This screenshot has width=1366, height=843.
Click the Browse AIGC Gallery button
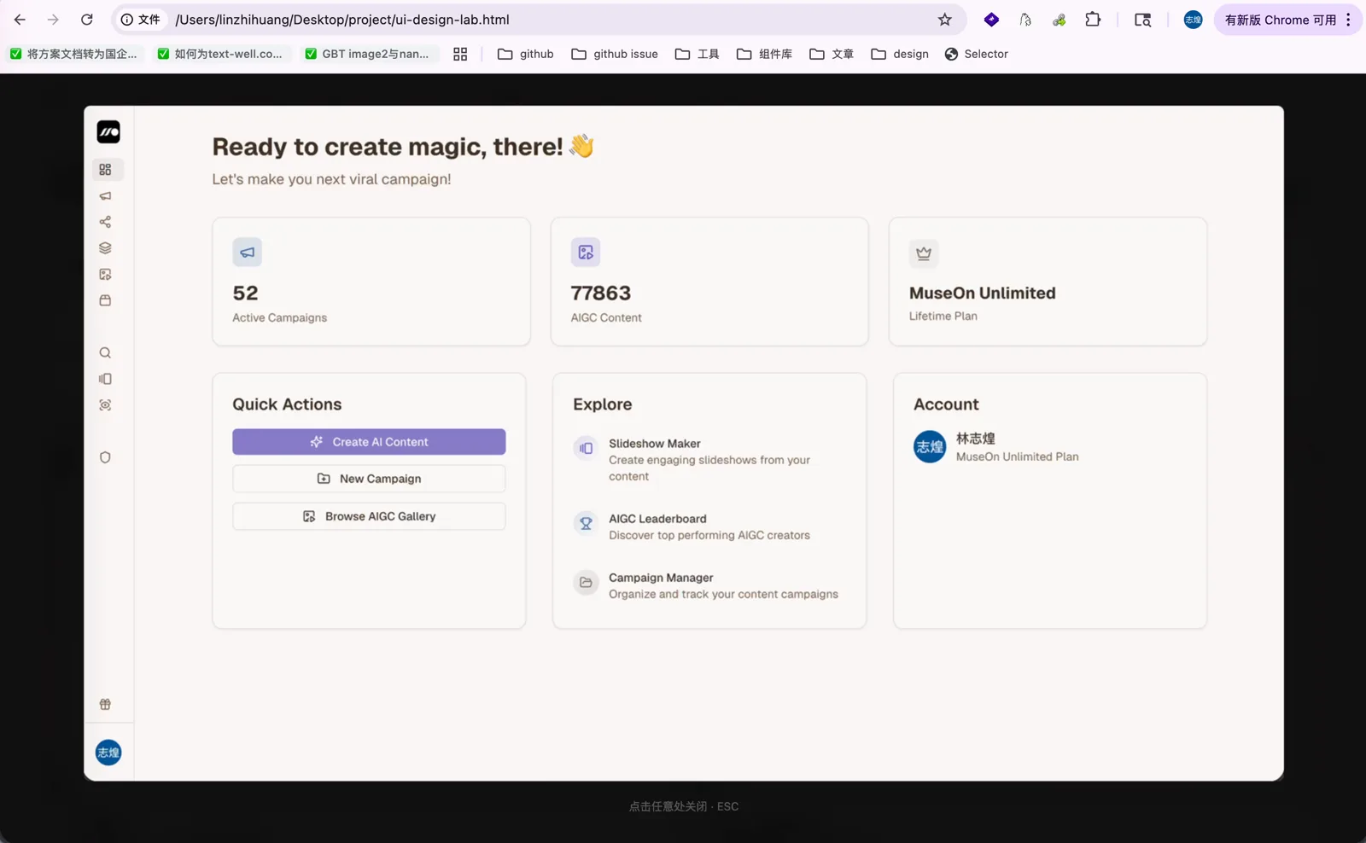(x=369, y=516)
